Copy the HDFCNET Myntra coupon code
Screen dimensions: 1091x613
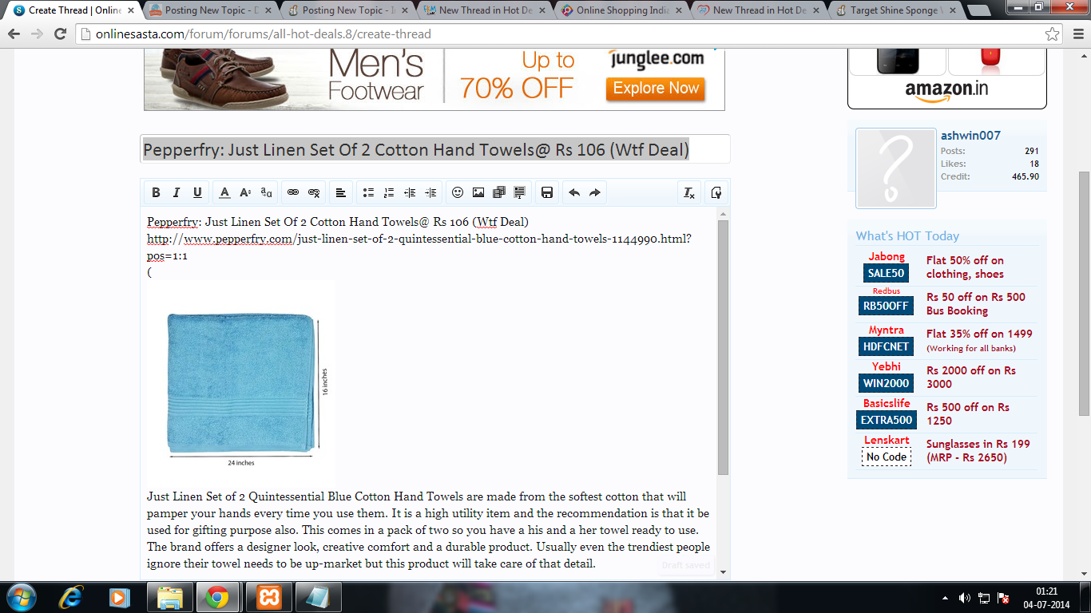(x=887, y=346)
